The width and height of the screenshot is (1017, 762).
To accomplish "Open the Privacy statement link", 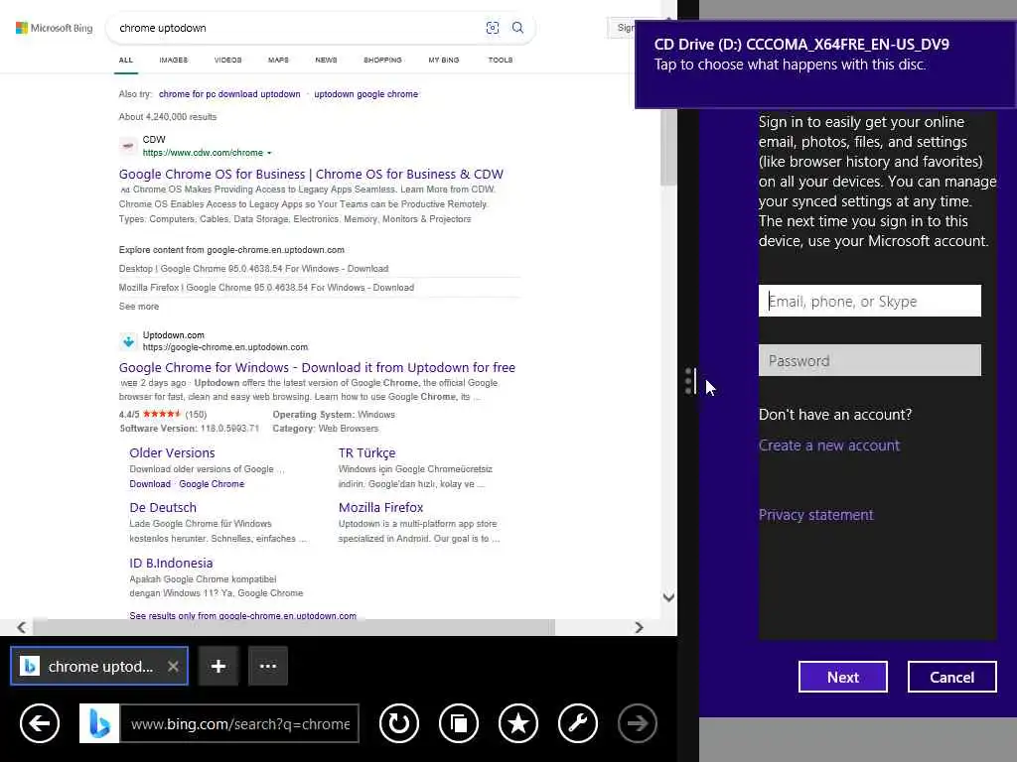I will (816, 515).
